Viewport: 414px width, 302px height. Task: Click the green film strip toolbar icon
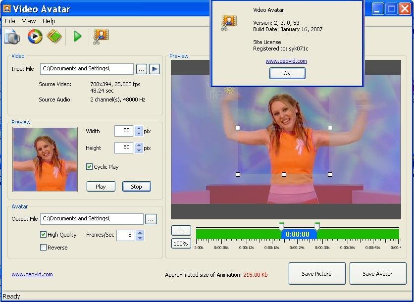pos(54,36)
